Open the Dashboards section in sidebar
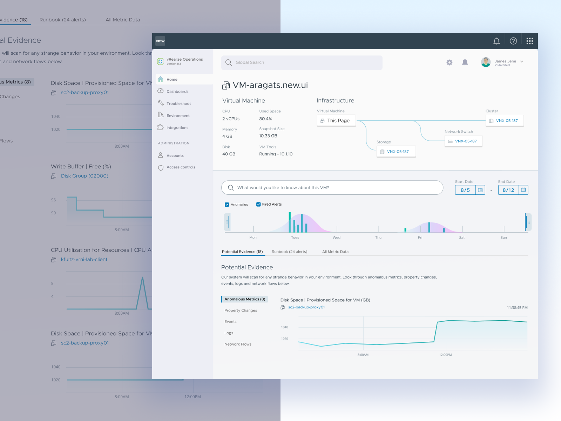Viewport: 561px width, 421px height. (x=177, y=91)
